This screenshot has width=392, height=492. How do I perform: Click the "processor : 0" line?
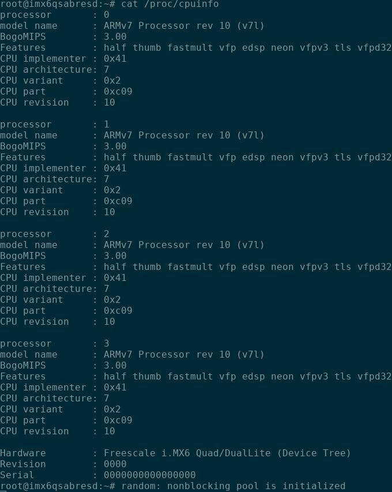[54, 15]
